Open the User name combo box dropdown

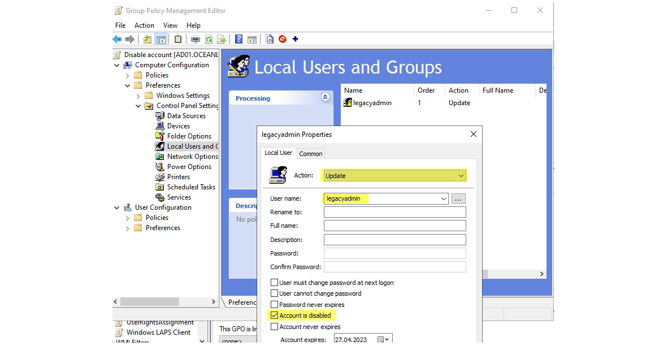[443, 198]
